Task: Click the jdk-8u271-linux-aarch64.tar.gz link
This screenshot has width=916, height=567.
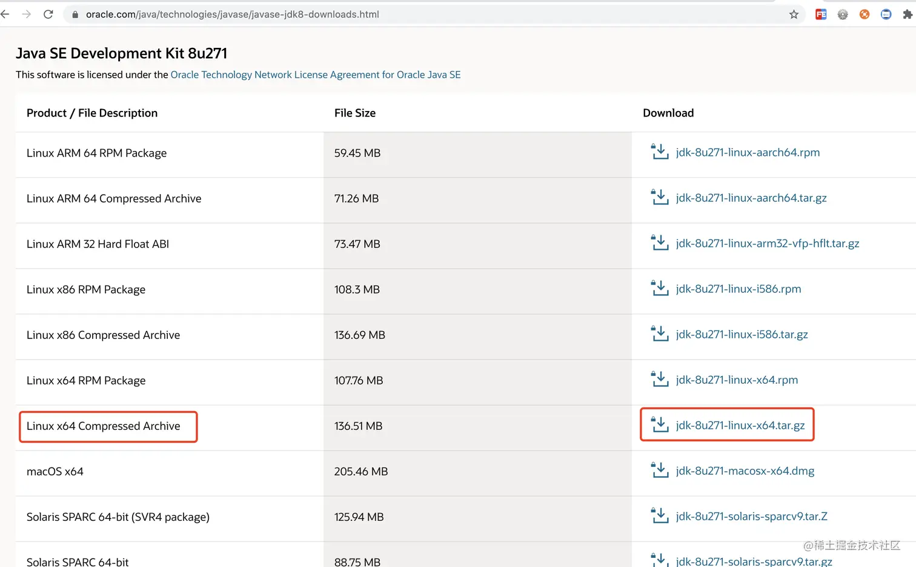Action: pyautogui.click(x=751, y=198)
